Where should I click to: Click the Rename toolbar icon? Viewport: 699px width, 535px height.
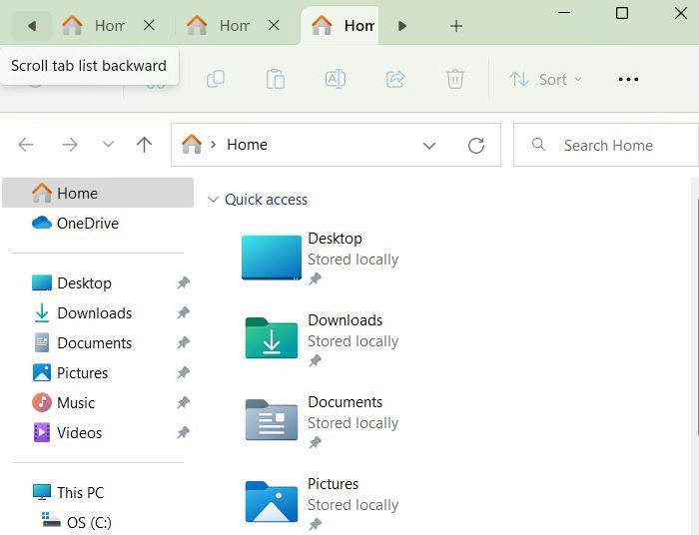(336, 79)
